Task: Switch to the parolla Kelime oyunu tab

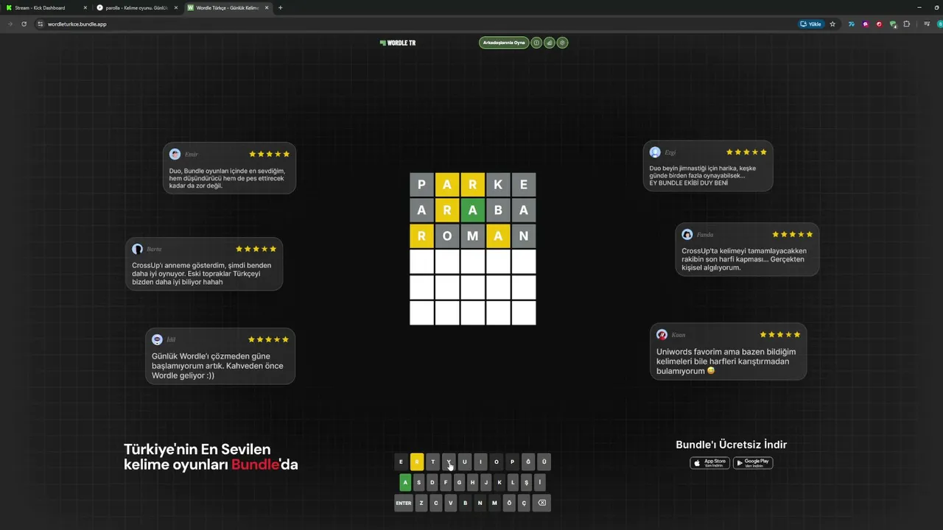Action: pyautogui.click(x=137, y=8)
